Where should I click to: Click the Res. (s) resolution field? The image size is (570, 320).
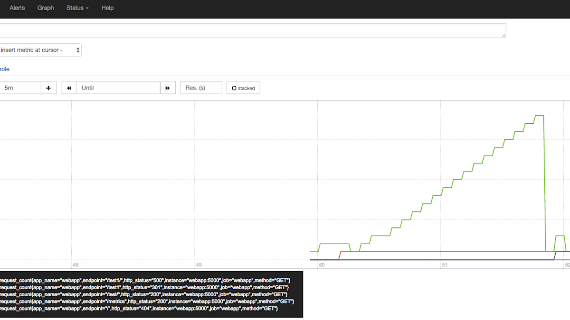point(200,87)
